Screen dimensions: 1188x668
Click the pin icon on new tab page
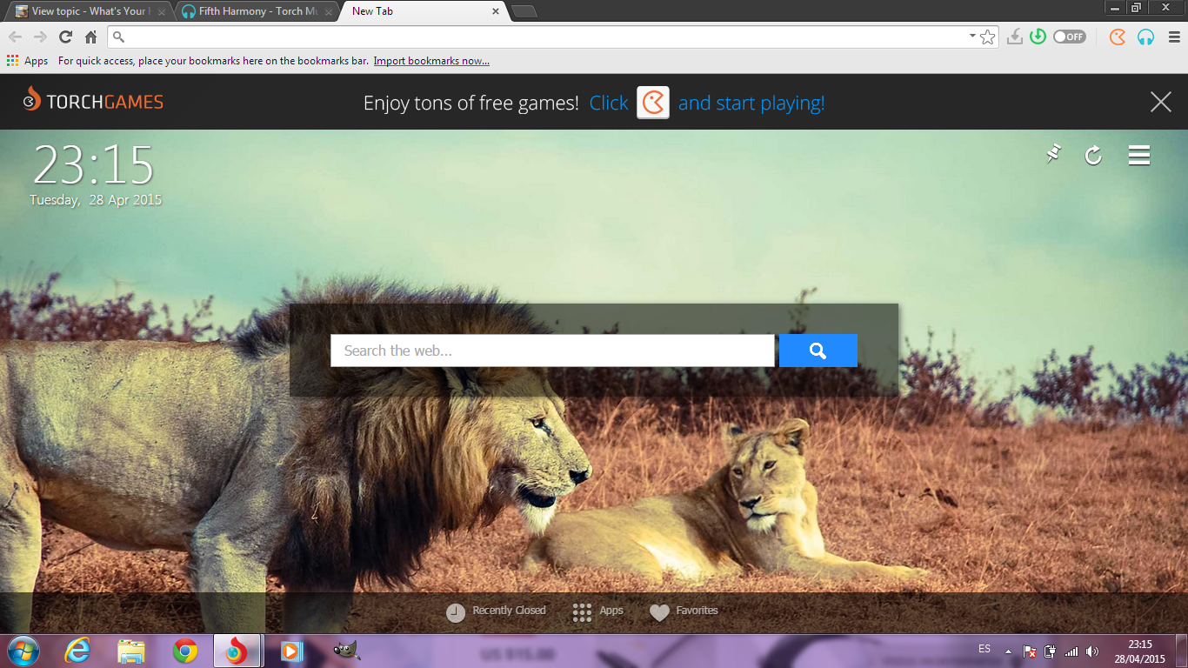coord(1053,155)
